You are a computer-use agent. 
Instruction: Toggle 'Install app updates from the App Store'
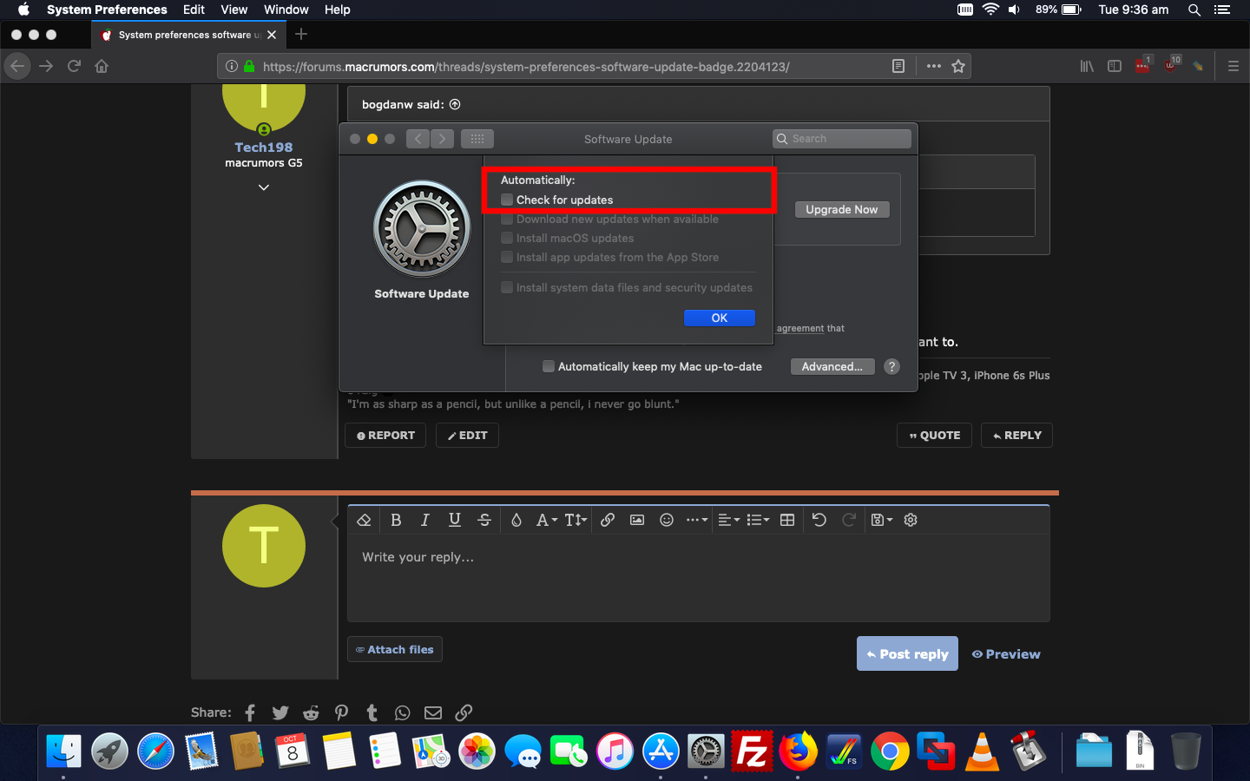click(507, 257)
